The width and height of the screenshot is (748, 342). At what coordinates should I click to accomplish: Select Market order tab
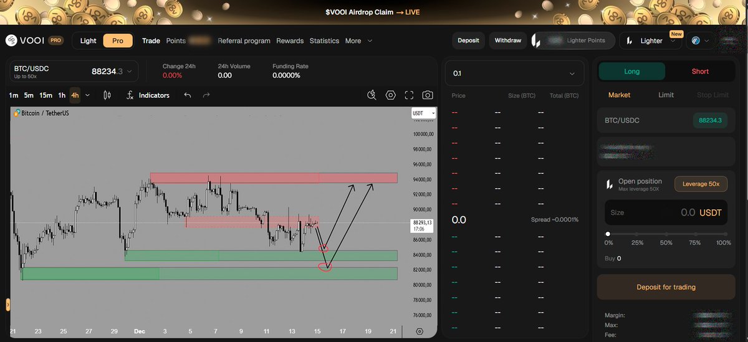(x=619, y=95)
